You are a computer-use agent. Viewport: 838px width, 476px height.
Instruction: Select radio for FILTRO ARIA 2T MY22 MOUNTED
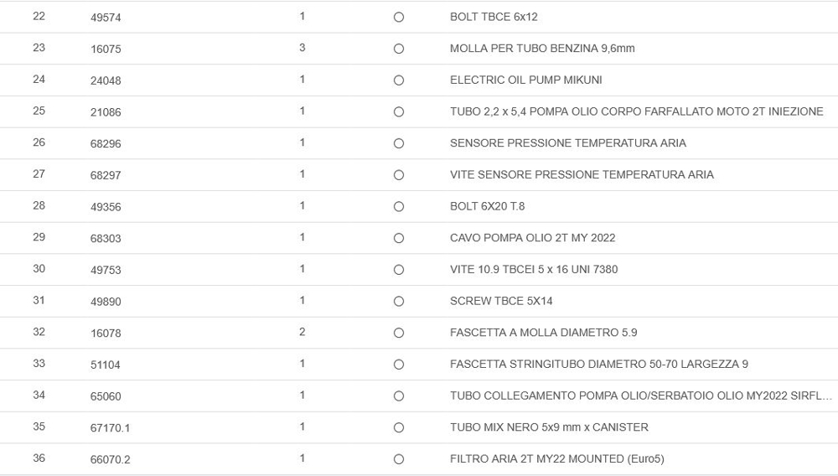[399, 459]
